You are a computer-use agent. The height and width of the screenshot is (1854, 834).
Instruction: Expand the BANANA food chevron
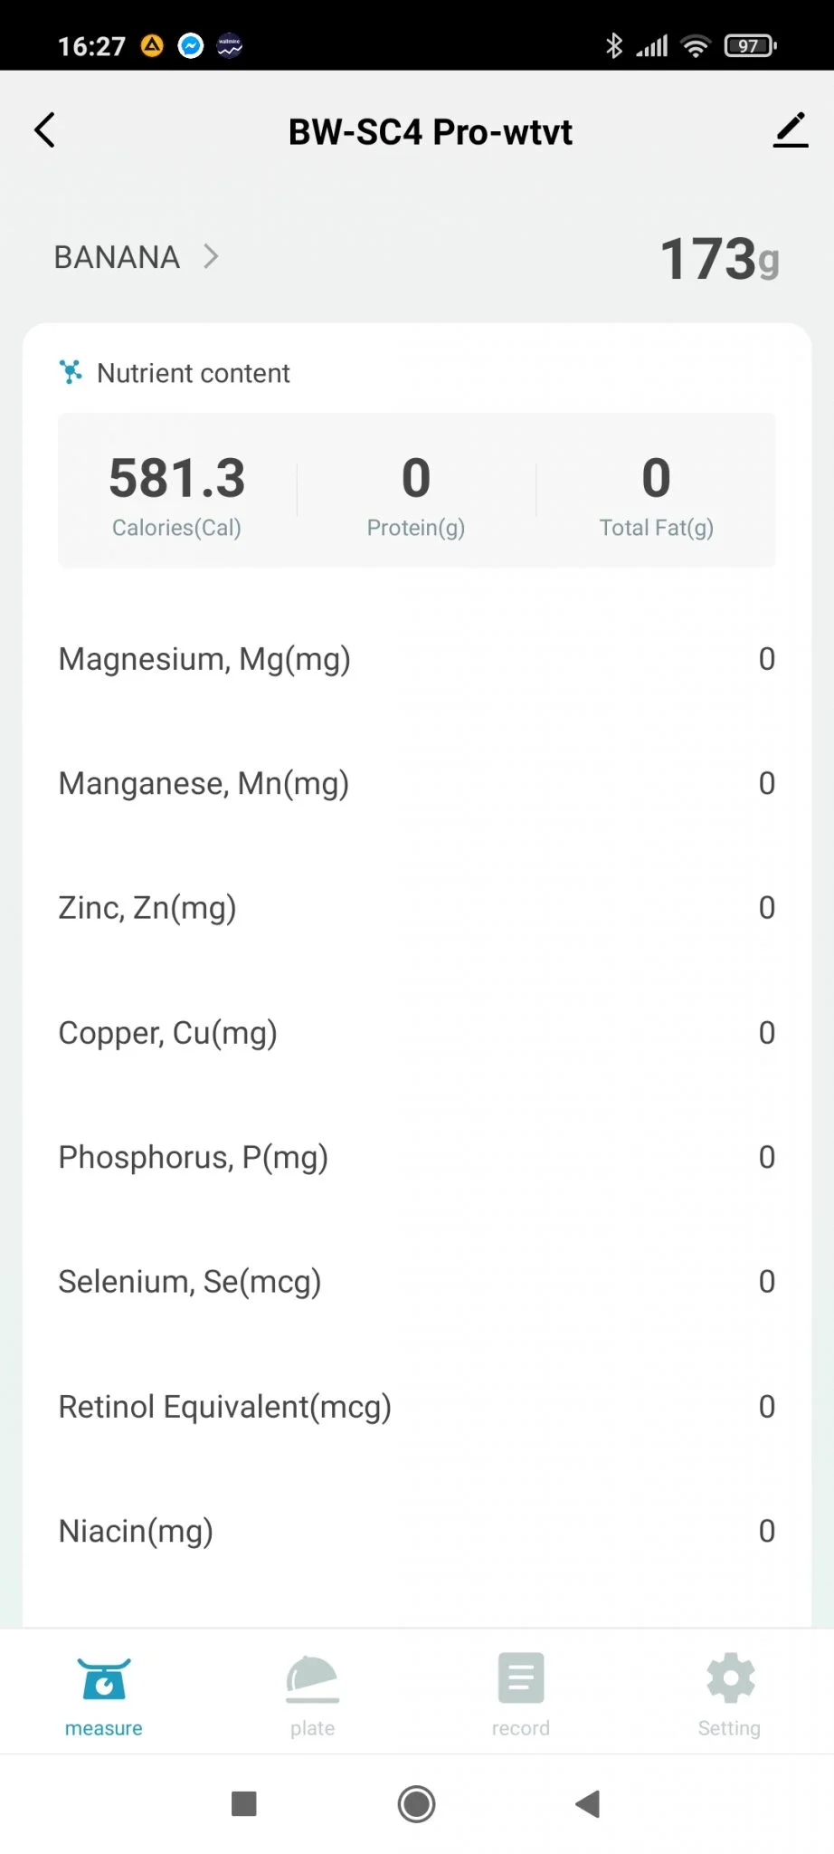point(212,257)
